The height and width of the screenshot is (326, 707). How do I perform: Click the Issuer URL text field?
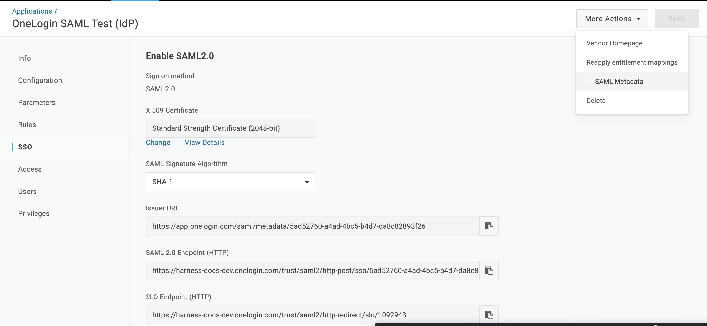(x=313, y=226)
